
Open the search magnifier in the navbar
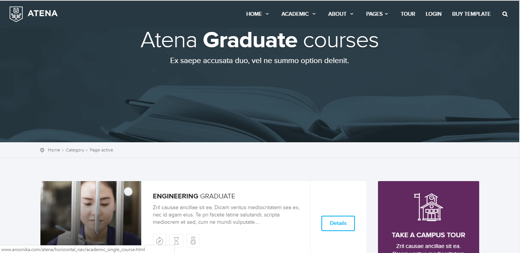point(505,14)
